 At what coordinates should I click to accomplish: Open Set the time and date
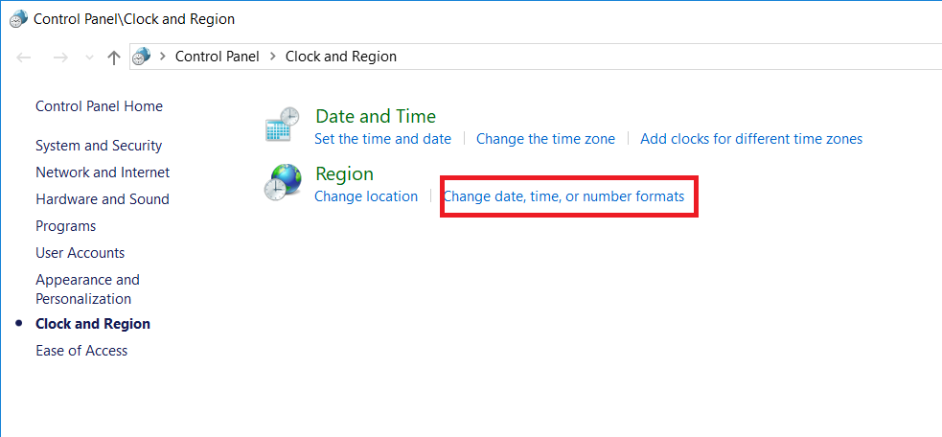382,139
